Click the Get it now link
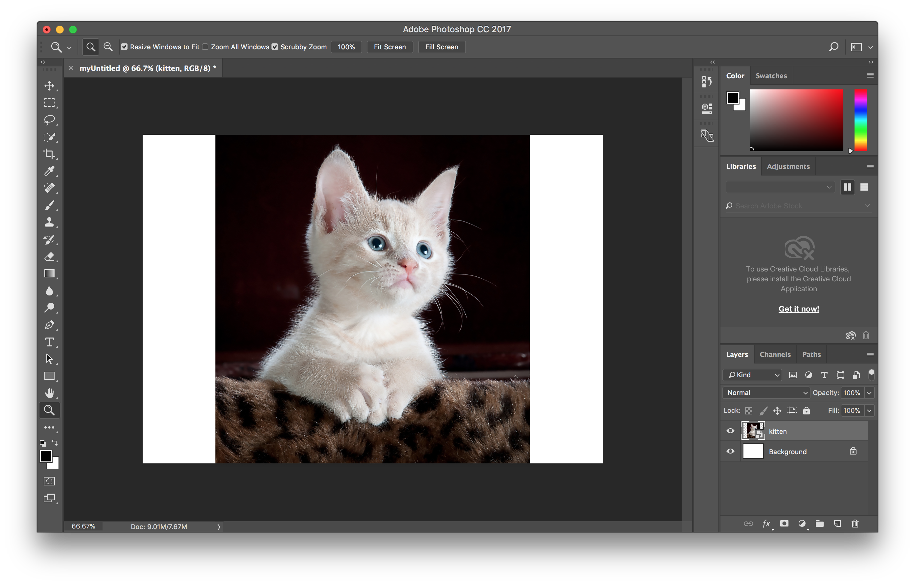The width and height of the screenshot is (915, 585). 798,309
